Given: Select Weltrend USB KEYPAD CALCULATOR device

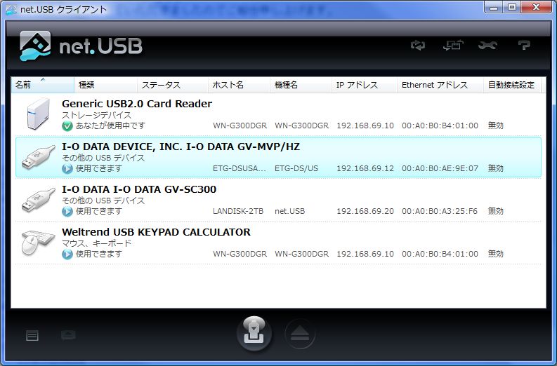Looking at the screenshot, I should (278, 243).
